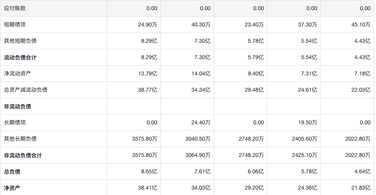
Task: Select the 总资产减流动负债 row label
Action: [26, 90]
